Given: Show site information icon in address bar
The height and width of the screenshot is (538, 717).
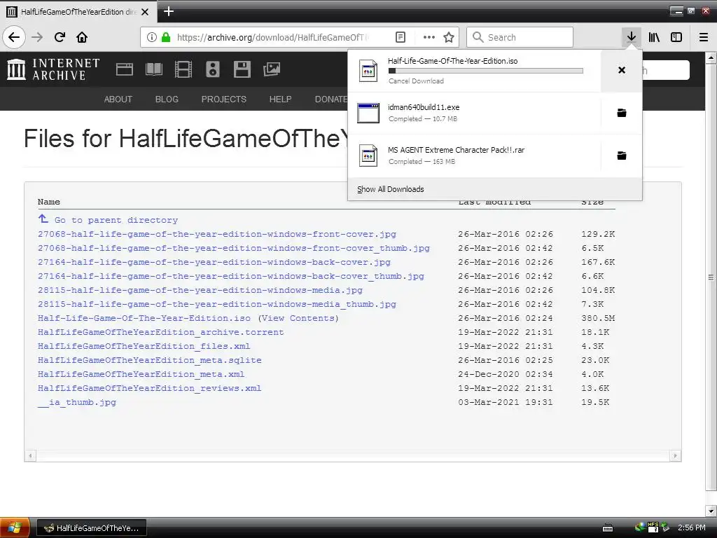Looking at the screenshot, I should (152, 37).
